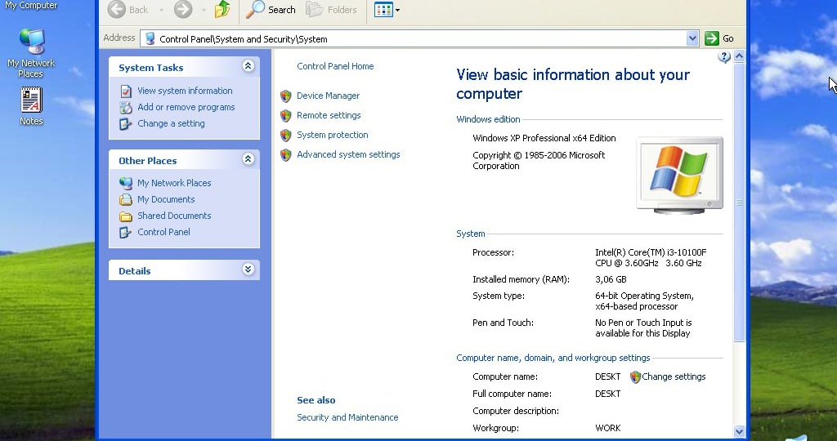The width and height of the screenshot is (837, 441).
Task: Open View system information link
Action: coord(185,91)
